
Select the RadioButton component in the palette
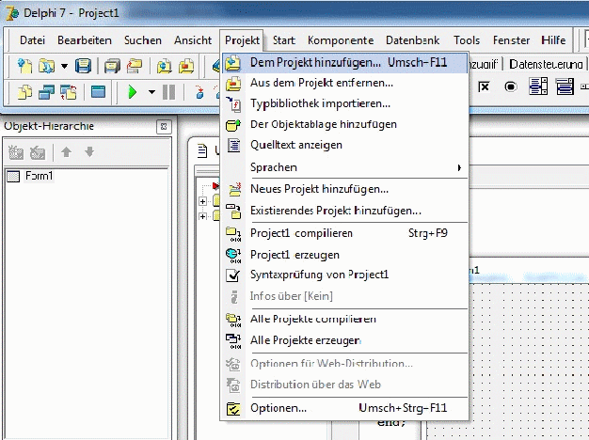[512, 87]
